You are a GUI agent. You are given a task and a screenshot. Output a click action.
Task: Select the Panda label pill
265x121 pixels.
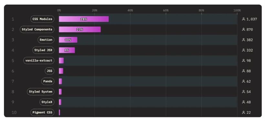(x=48, y=81)
